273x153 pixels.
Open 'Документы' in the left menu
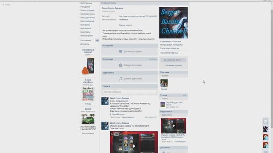click(85, 44)
